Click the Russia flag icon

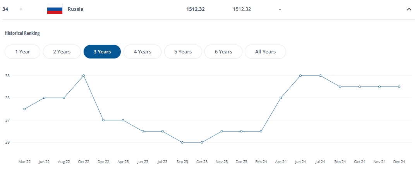coord(55,9)
